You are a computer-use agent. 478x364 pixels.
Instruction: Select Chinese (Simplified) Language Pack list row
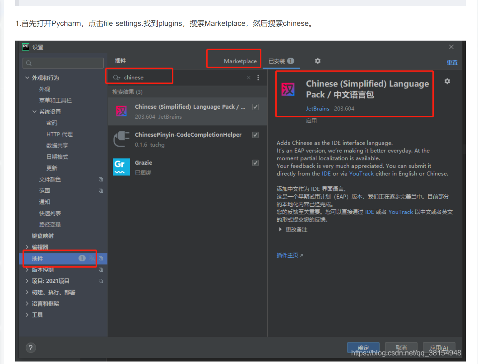pyautogui.click(x=187, y=111)
